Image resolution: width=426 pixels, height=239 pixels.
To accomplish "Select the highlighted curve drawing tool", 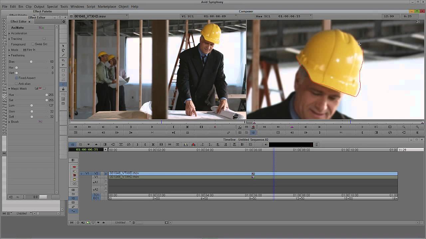I will pyautogui.click(x=63, y=84).
